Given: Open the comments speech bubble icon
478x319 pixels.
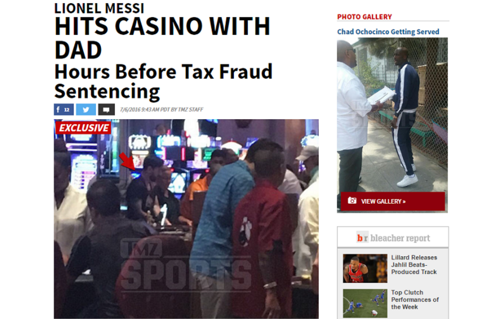Looking at the screenshot, I should (106, 109).
